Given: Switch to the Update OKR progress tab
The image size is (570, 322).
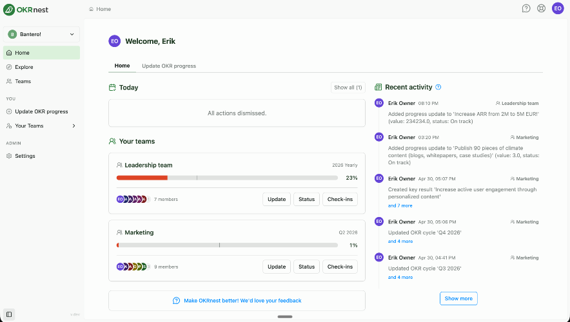Looking at the screenshot, I should (169, 66).
